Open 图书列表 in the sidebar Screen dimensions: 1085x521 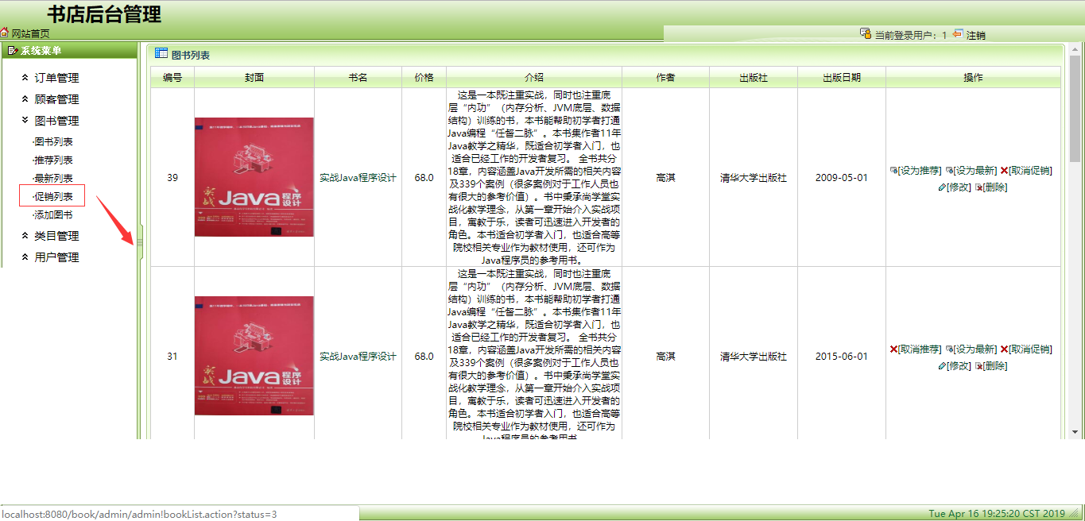point(53,141)
